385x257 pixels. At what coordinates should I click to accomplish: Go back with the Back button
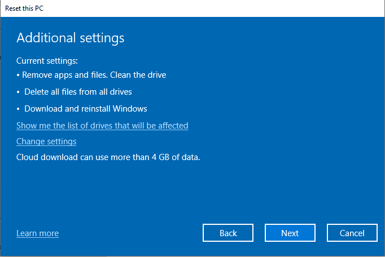pos(228,233)
